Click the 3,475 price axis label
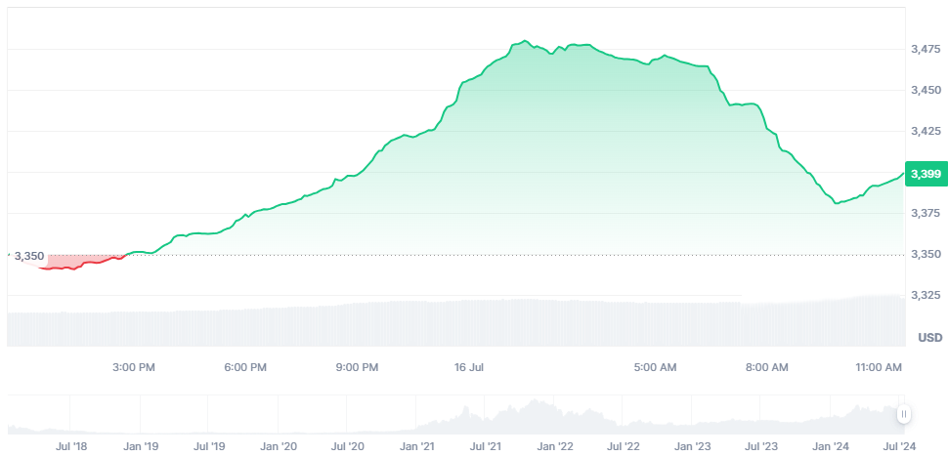948x456 pixels. tap(925, 49)
